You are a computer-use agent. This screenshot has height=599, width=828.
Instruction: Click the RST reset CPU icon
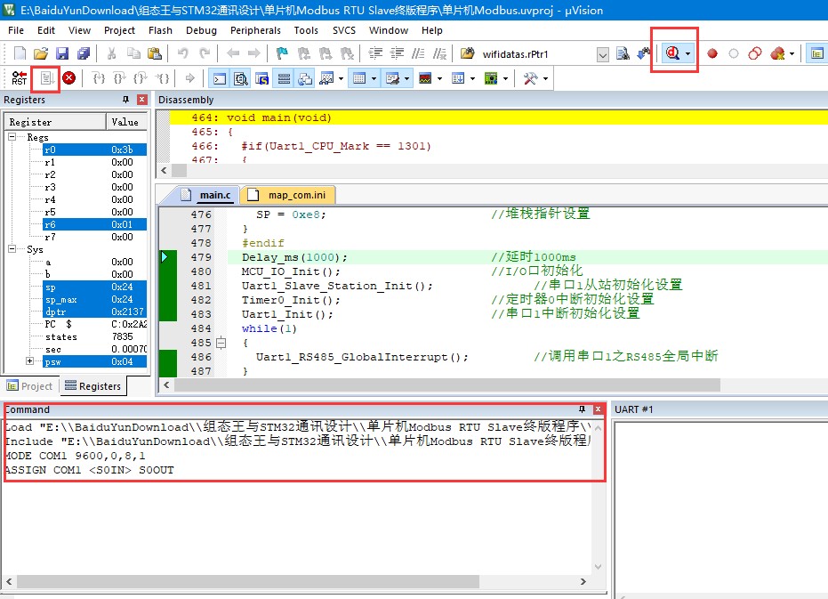click(19, 78)
